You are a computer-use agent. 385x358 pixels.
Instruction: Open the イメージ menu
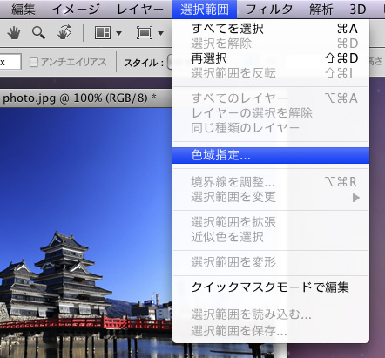(x=76, y=10)
